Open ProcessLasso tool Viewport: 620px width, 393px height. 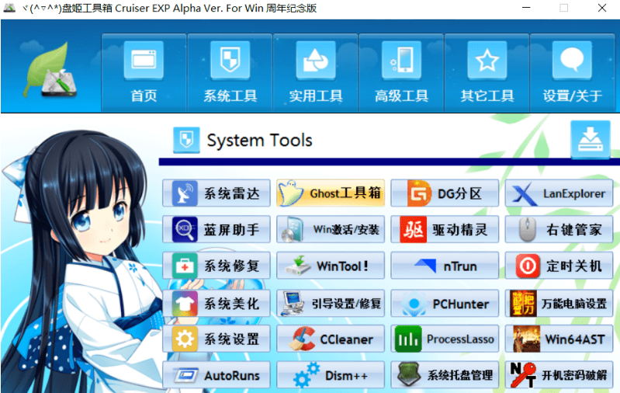445,339
